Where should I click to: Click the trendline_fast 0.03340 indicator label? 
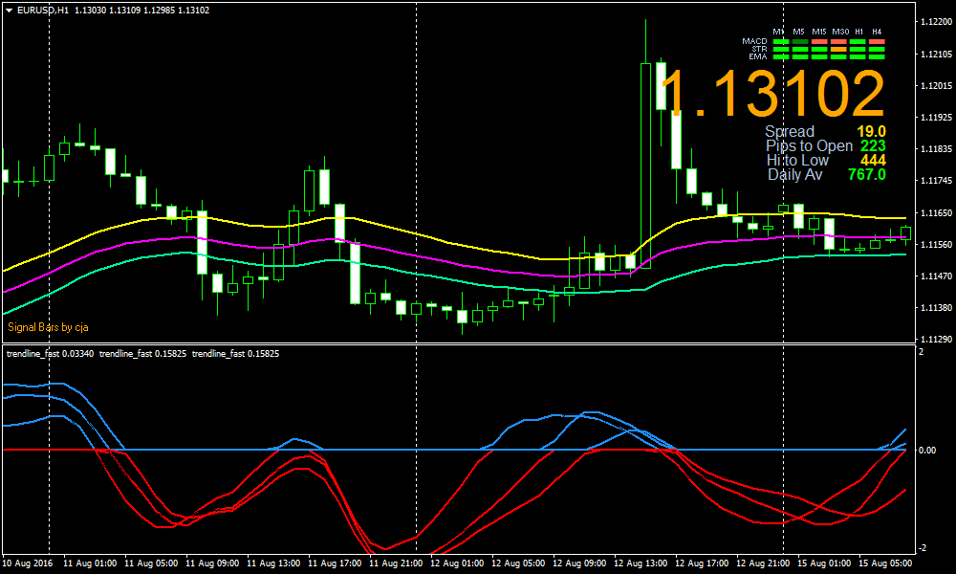pos(53,353)
